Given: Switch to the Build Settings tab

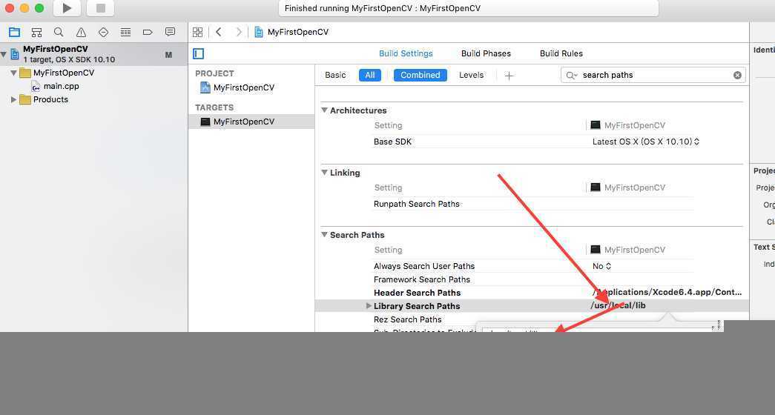Looking at the screenshot, I should tap(406, 53).
